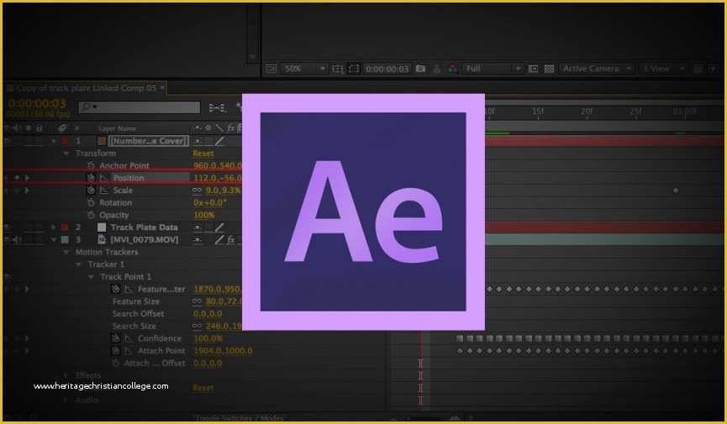727x424 pixels.
Task: Collapse the MVI_0079.MOV layer
Action: (54, 239)
